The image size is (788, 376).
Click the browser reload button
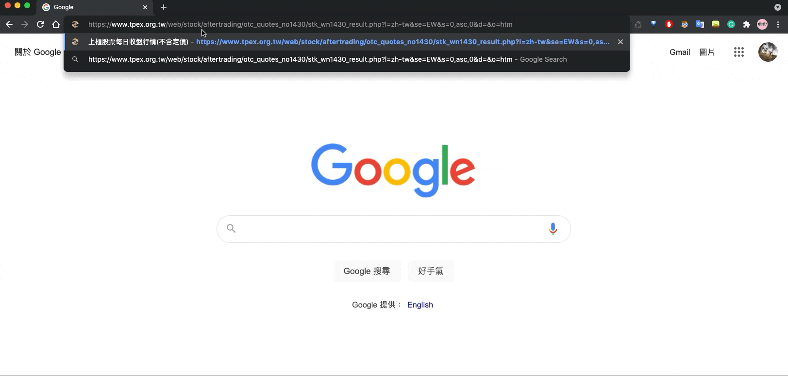(40, 24)
